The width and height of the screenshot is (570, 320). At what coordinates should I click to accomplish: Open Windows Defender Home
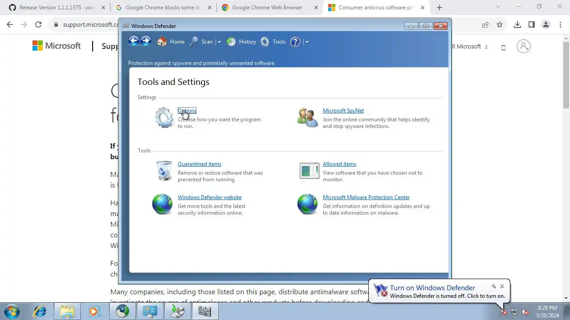[x=171, y=42]
